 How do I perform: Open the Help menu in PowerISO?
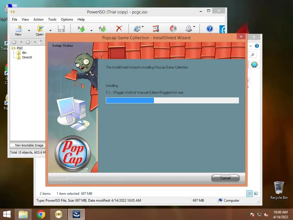click(x=81, y=19)
